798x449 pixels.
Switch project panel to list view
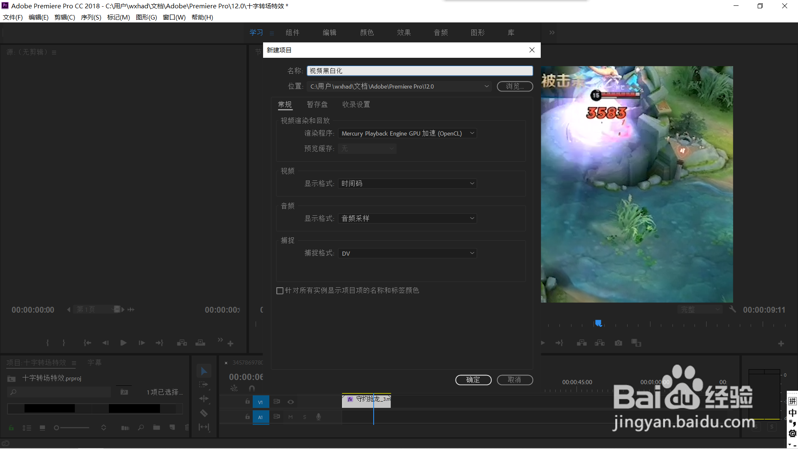27,428
